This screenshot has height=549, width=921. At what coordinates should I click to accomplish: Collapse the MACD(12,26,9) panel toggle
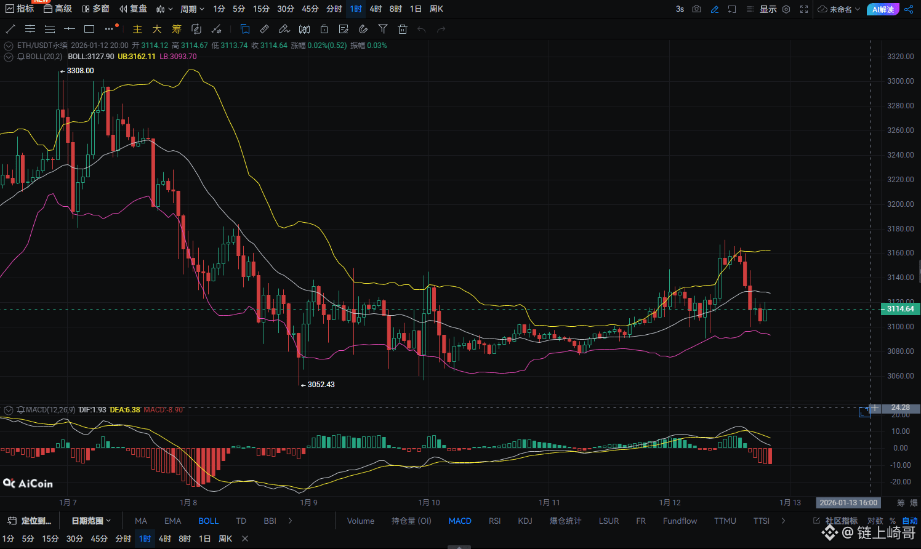(8, 409)
